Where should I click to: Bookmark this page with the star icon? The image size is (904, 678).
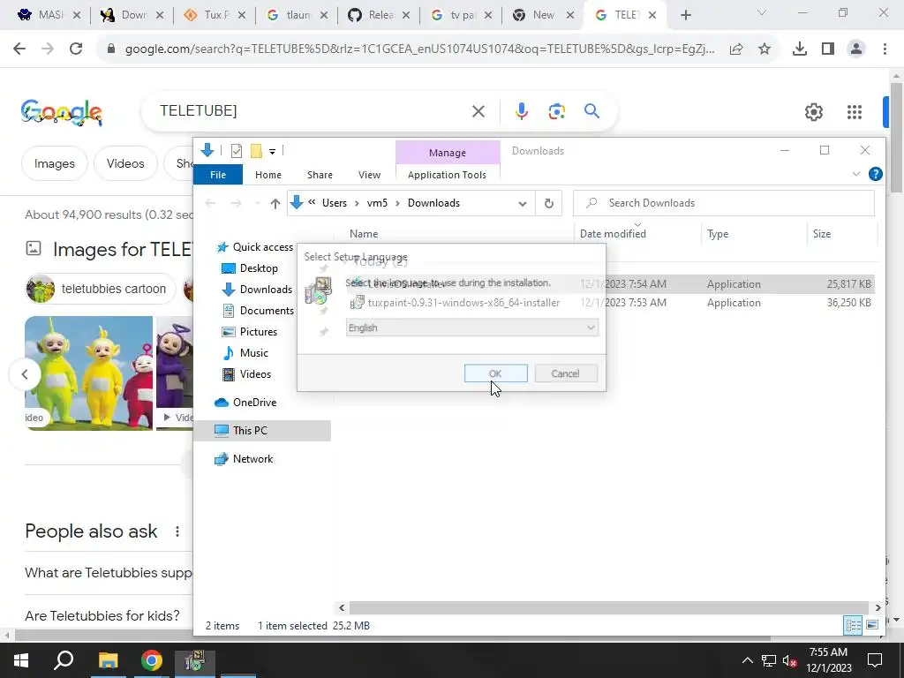coord(765,49)
